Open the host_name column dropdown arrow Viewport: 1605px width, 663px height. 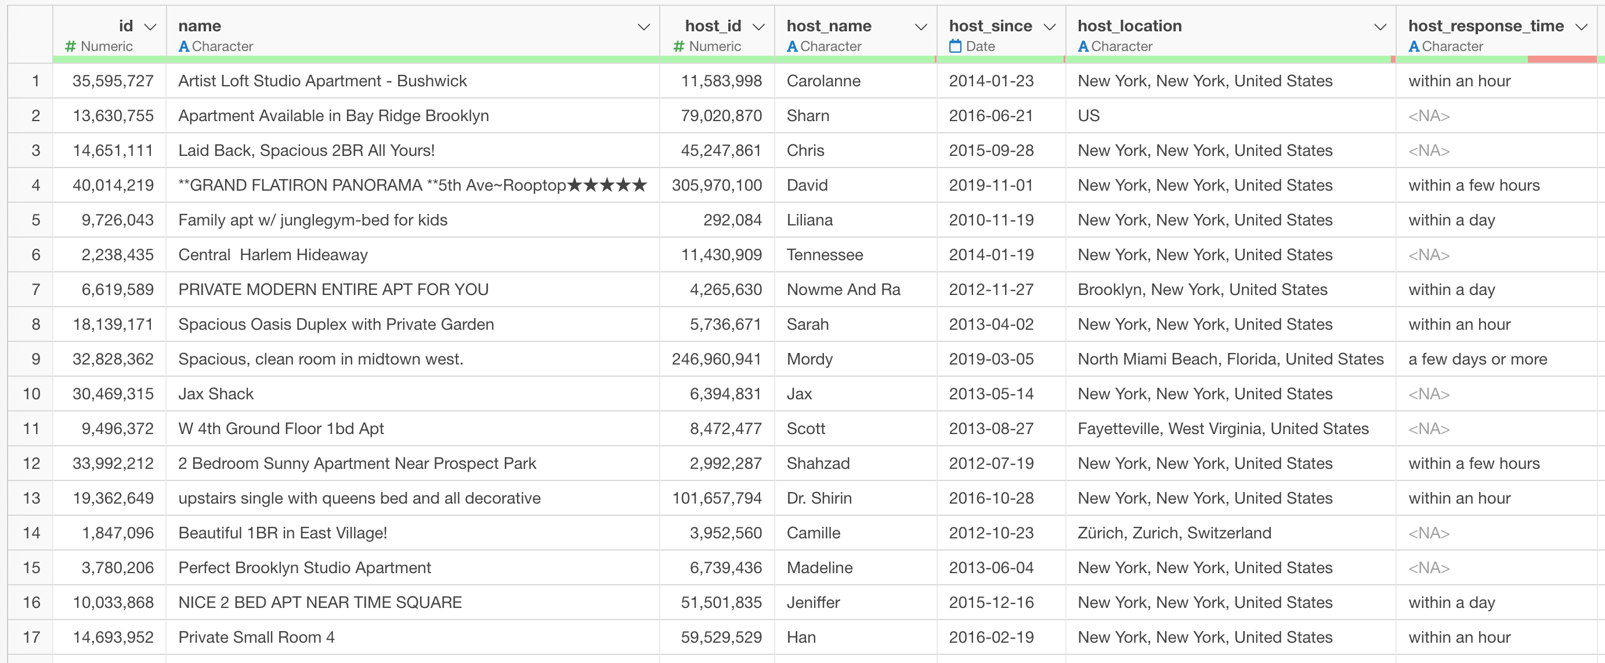tap(921, 27)
